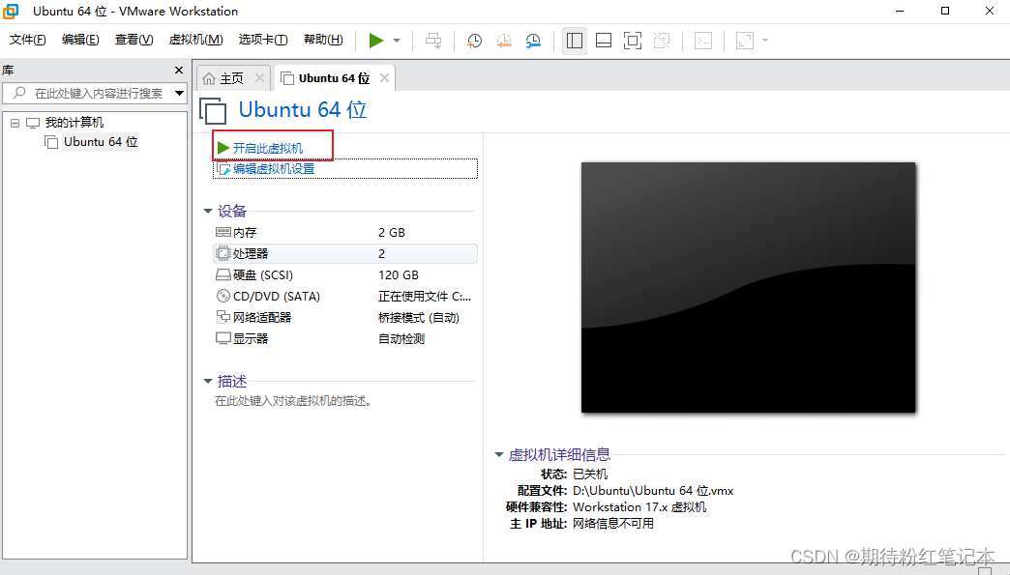This screenshot has height=575, width=1010.
Task: Open the 帮助(H) menu
Action: tap(323, 40)
